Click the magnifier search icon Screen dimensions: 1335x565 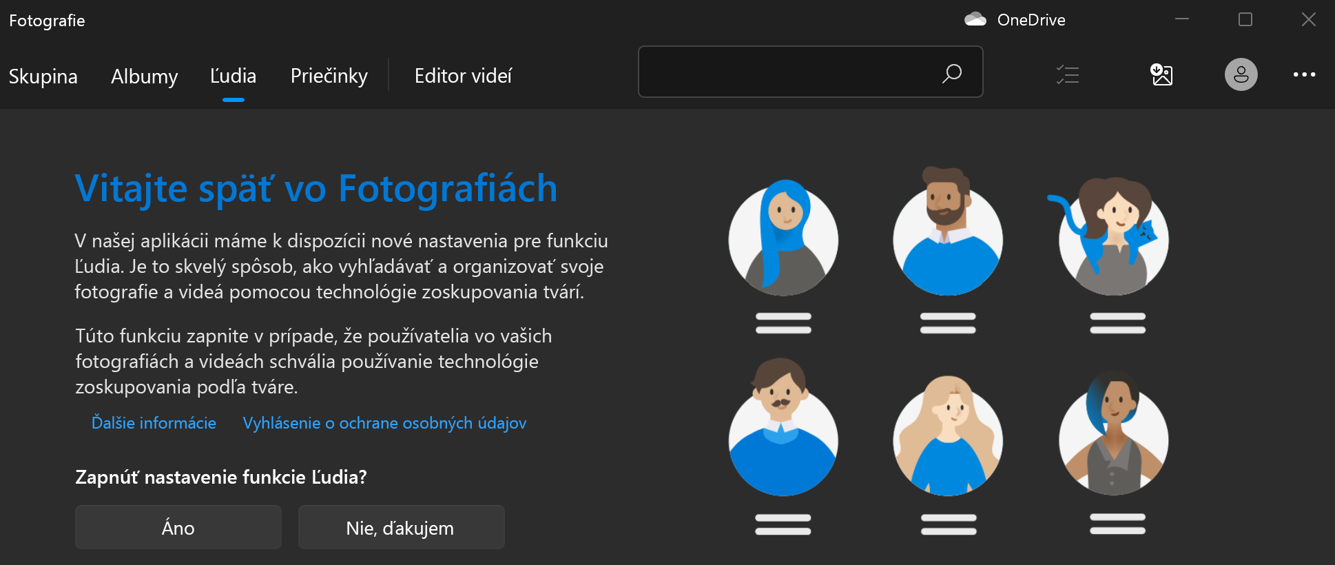click(952, 73)
